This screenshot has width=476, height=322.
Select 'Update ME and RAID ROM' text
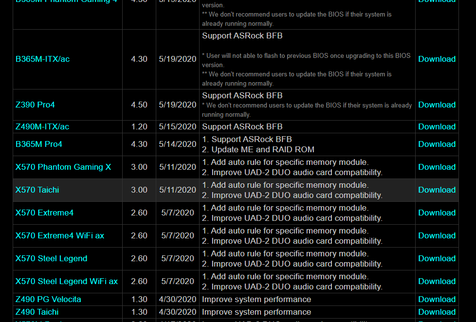tap(263, 150)
